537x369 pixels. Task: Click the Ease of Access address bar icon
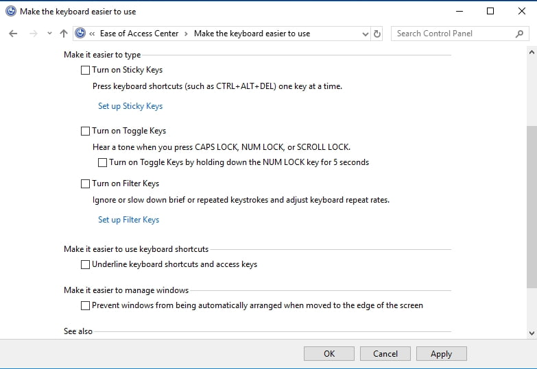click(80, 33)
